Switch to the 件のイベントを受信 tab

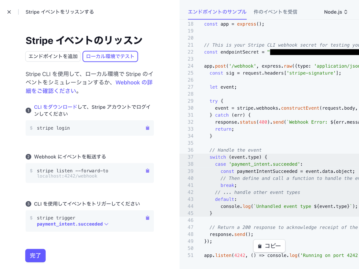coord(275,12)
